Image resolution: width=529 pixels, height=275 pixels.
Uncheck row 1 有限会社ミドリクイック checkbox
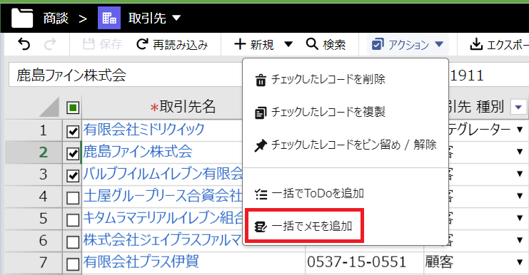[73, 131]
